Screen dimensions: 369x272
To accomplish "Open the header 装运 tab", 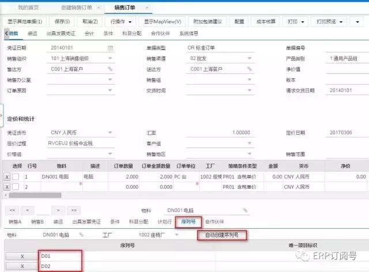I will pos(32,33).
